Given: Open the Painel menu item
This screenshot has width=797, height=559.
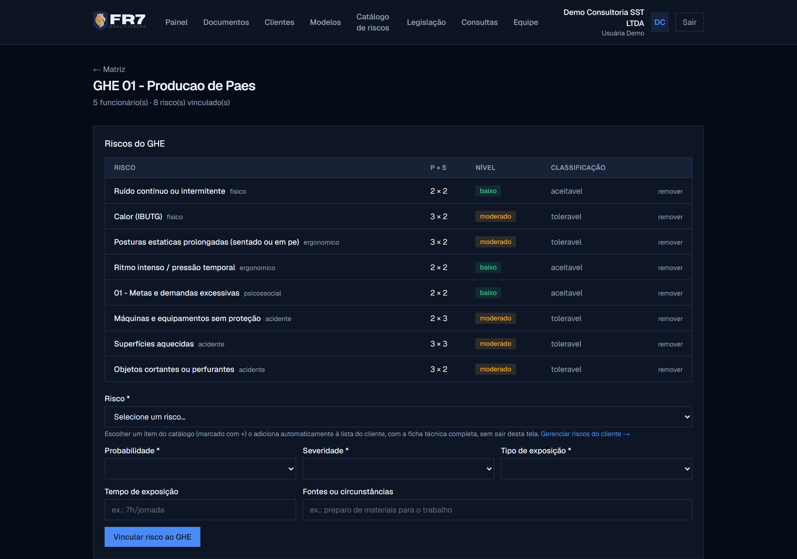Looking at the screenshot, I should tap(176, 22).
